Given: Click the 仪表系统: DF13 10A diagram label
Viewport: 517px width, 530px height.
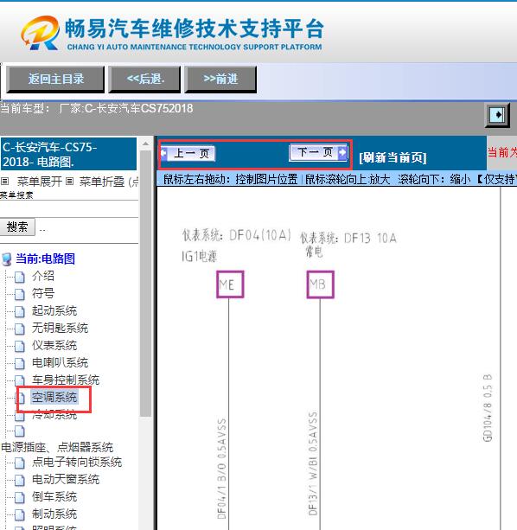Looking at the screenshot, I should pos(348,239).
